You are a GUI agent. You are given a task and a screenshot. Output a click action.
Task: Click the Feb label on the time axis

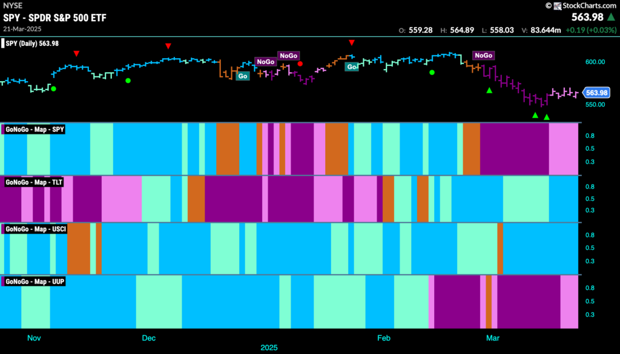(x=383, y=338)
